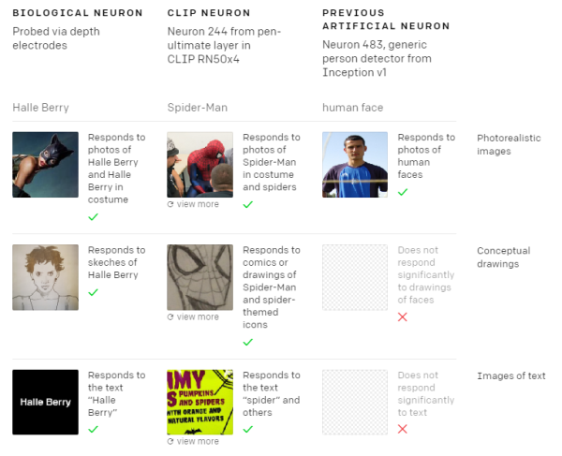Click green checkmark under spider-themed icons description
This screenshot has height=456, width=562.
pyautogui.click(x=248, y=342)
